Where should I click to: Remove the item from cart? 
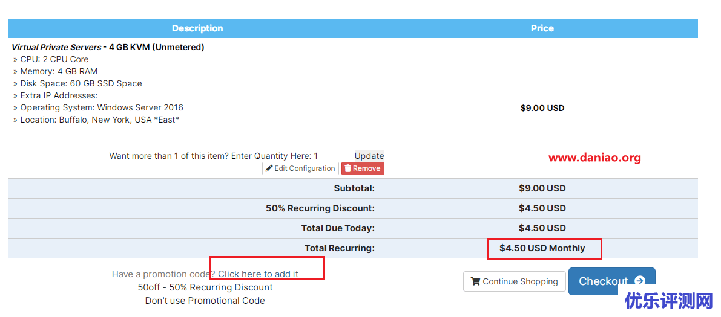(x=363, y=168)
